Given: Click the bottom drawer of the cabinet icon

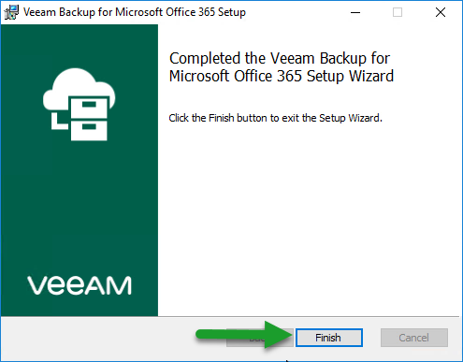Looking at the screenshot, I should pos(89,130).
